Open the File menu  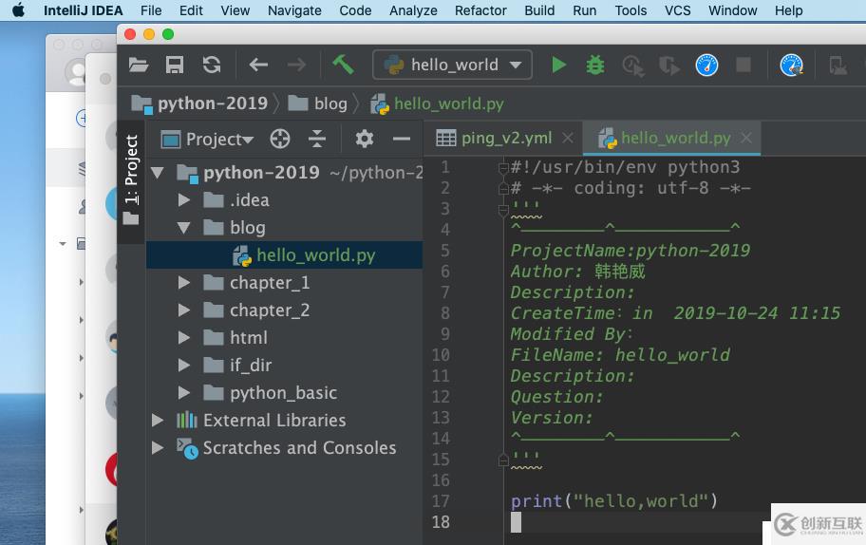151,9
